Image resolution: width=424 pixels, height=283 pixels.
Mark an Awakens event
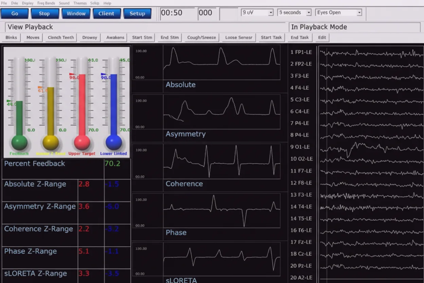[x=115, y=37]
